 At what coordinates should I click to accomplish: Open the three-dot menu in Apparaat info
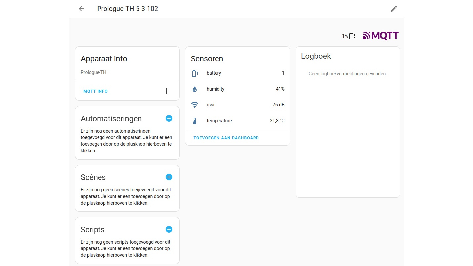[166, 91]
